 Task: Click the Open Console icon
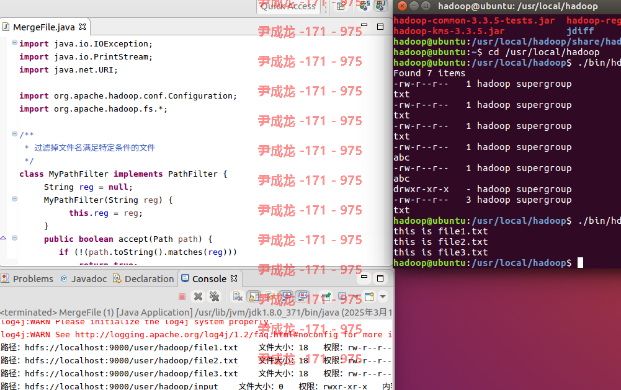pyautogui.click(x=369, y=296)
